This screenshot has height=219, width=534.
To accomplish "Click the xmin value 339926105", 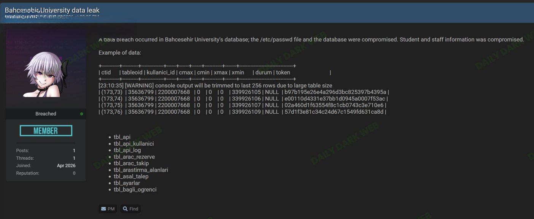I will (x=246, y=92).
